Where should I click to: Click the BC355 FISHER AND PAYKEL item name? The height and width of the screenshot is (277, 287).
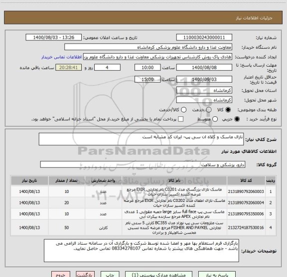[x=174, y=228]
